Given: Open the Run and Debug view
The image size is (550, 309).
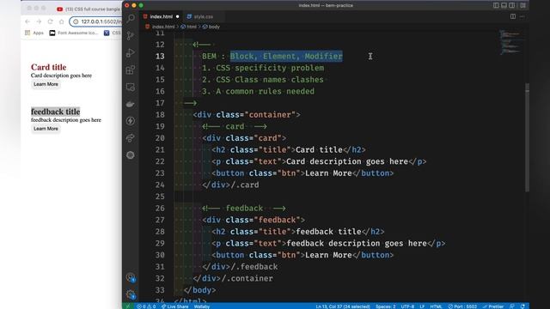Looking at the screenshot, I should 131,52.
